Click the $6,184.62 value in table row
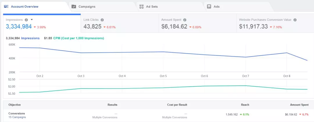The height and width of the screenshot is (122, 314). (x=291, y=114)
